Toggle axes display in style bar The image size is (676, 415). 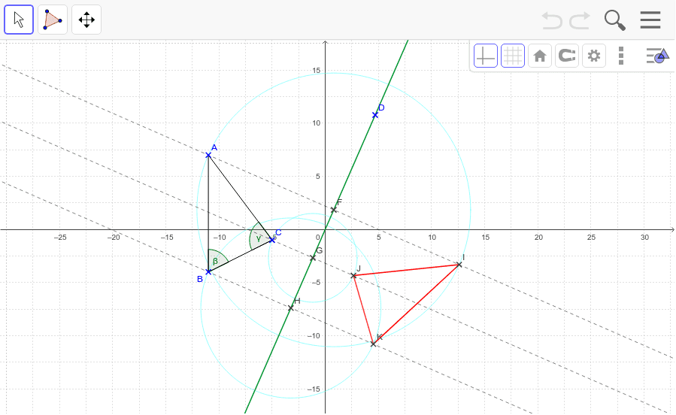tap(486, 56)
